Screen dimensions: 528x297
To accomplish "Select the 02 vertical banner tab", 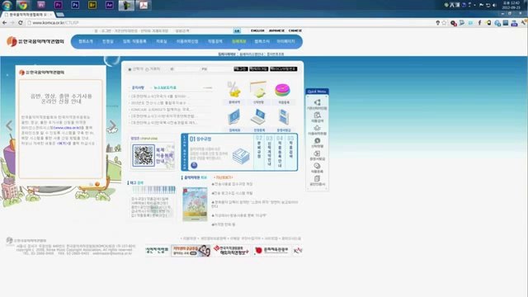I will pos(258,152).
